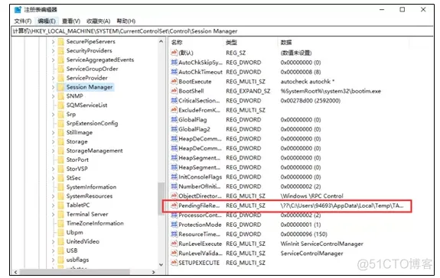Expand the SystemResources tree node
This screenshot has width=440, height=278.
pyautogui.click(x=53, y=196)
